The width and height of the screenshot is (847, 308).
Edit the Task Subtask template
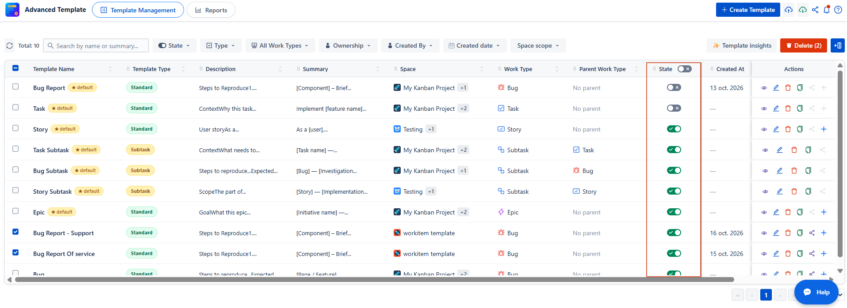779,150
